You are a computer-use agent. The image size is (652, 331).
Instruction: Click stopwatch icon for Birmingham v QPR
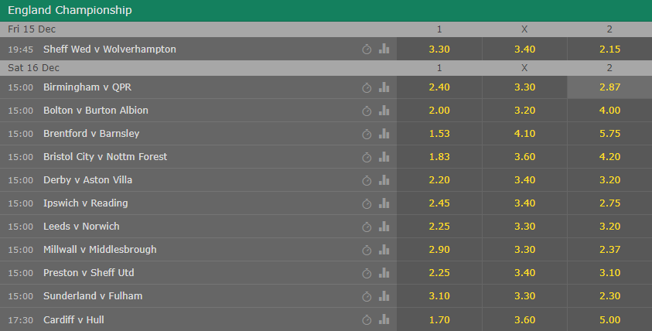click(367, 87)
